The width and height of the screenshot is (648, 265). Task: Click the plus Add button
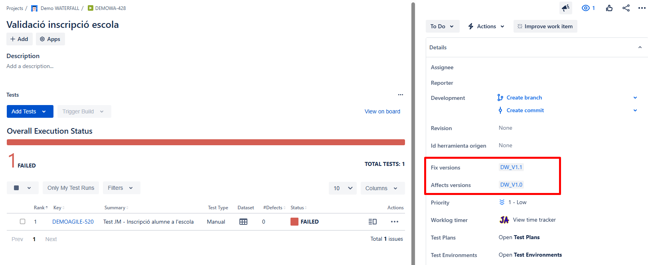coord(19,39)
